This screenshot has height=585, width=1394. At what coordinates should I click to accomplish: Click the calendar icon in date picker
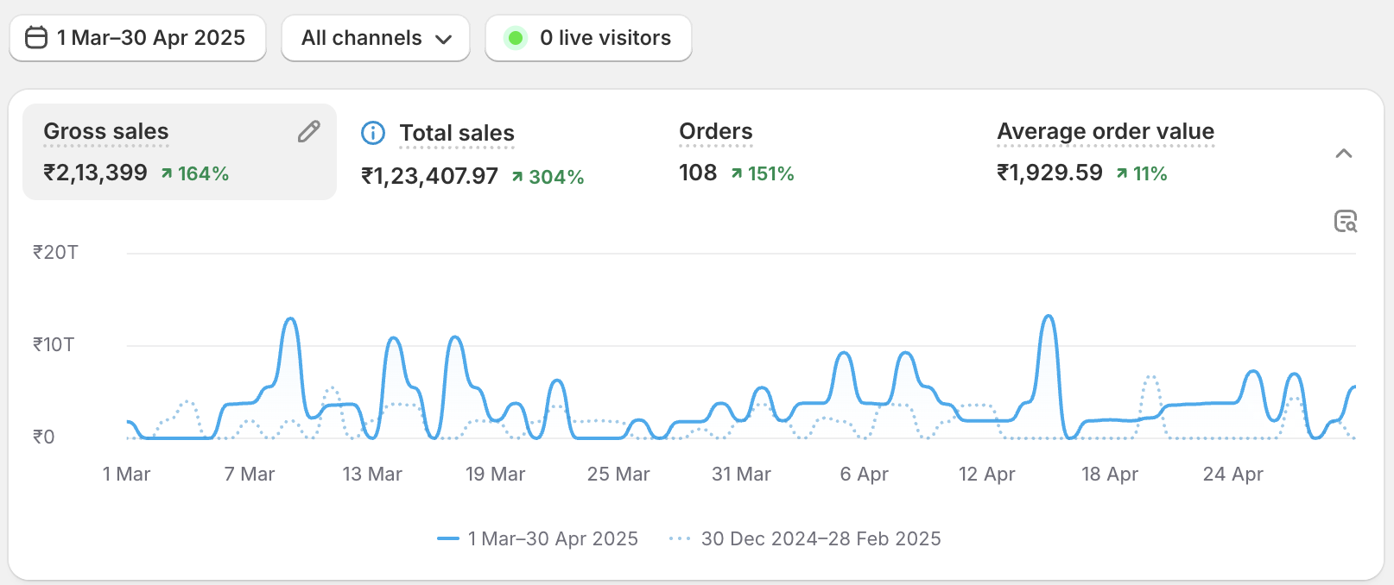[36, 38]
